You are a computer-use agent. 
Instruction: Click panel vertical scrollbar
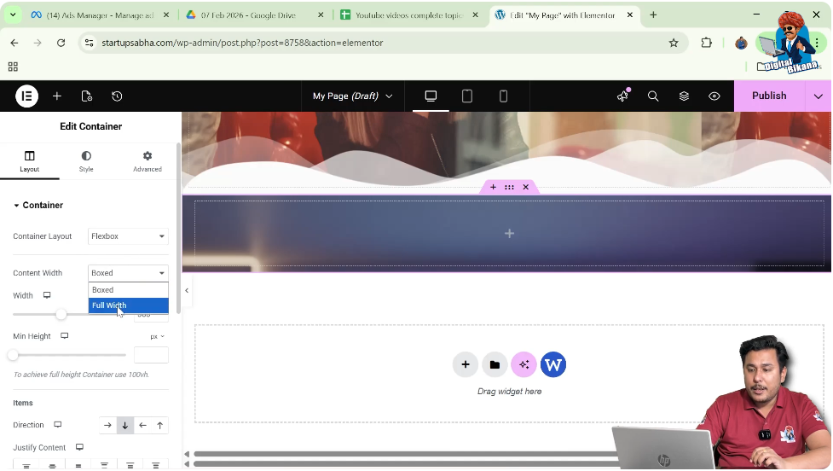click(178, 229)
